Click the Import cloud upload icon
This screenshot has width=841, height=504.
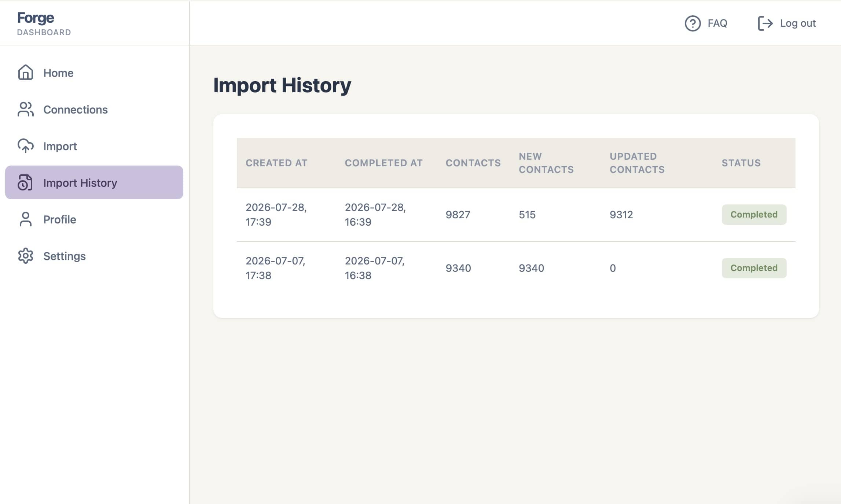pyautogui.click(x=25, y=146)
